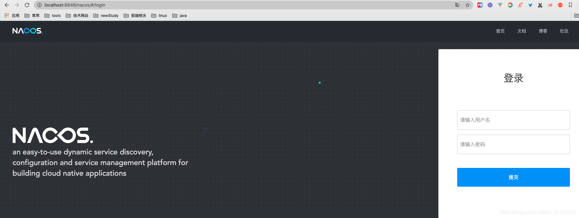579x218 pixels.
Task: Open the purple checkmark extension
Action: tap(490, 5)
